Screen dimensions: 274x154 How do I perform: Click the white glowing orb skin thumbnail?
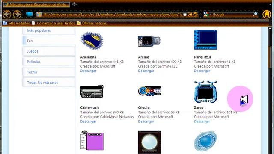149,142
